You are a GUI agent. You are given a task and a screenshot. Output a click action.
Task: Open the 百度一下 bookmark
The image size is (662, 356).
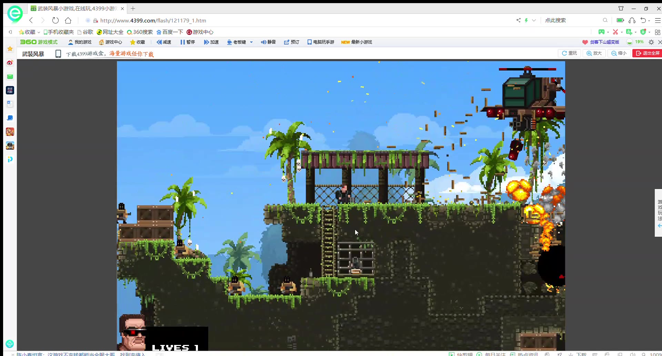point(170,32)
